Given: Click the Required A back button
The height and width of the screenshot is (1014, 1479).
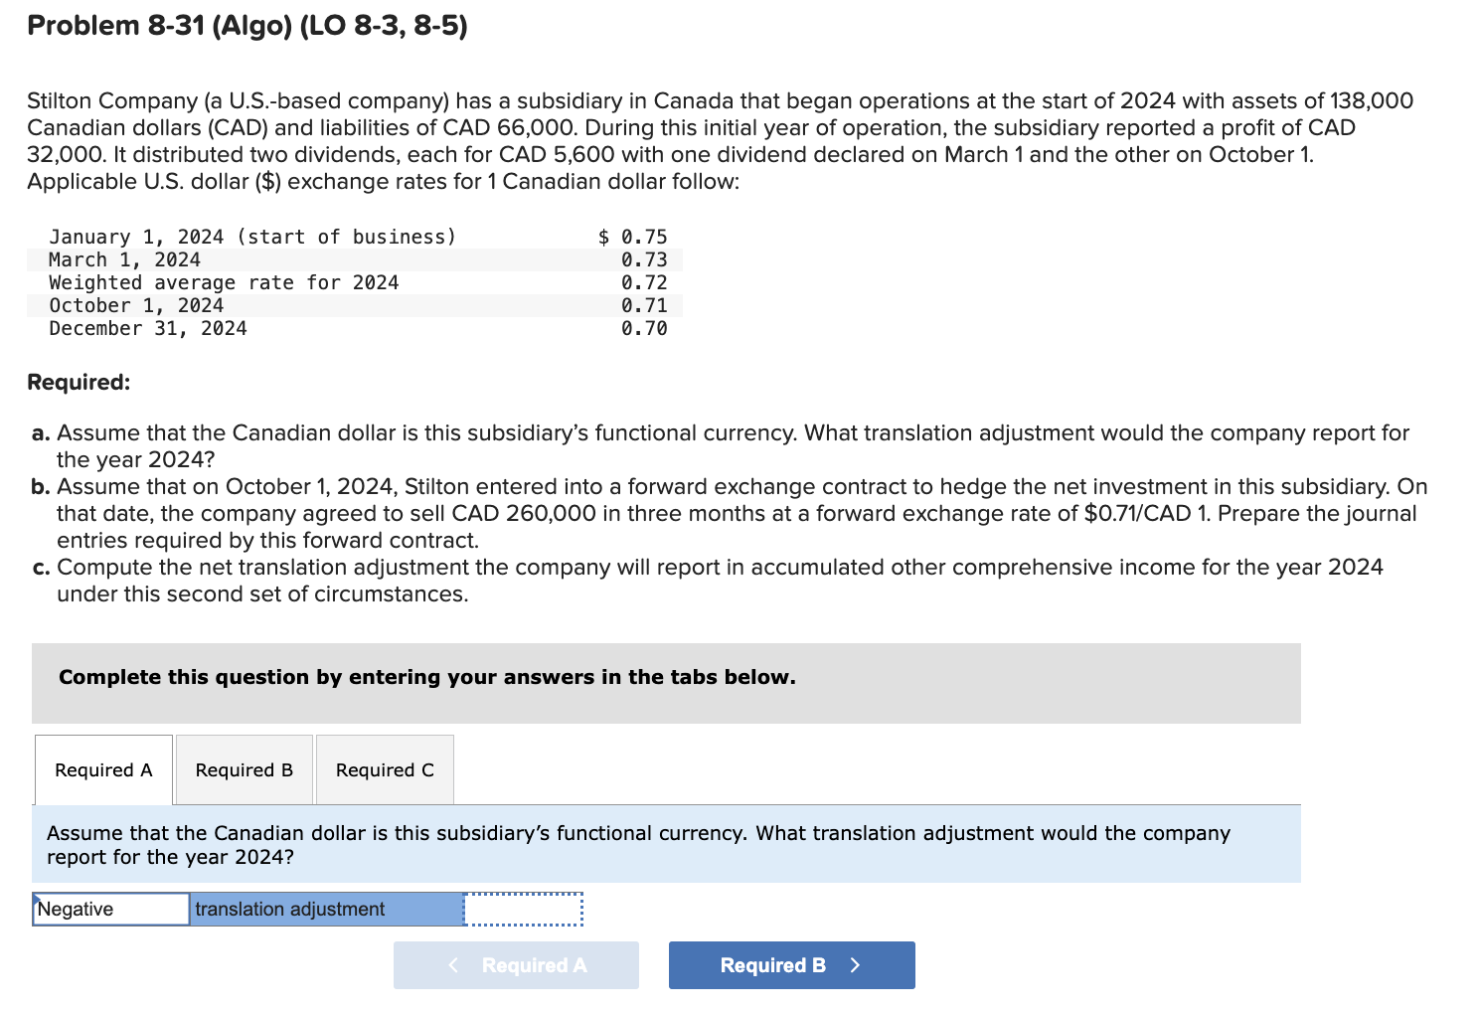Looking at the screenshot, I should 517,964.
